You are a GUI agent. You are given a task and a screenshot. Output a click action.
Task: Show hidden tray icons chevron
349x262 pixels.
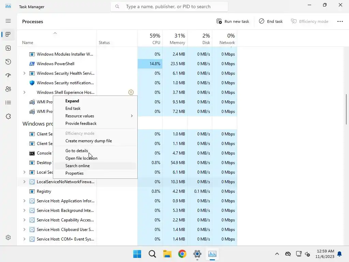pos(277,254)
